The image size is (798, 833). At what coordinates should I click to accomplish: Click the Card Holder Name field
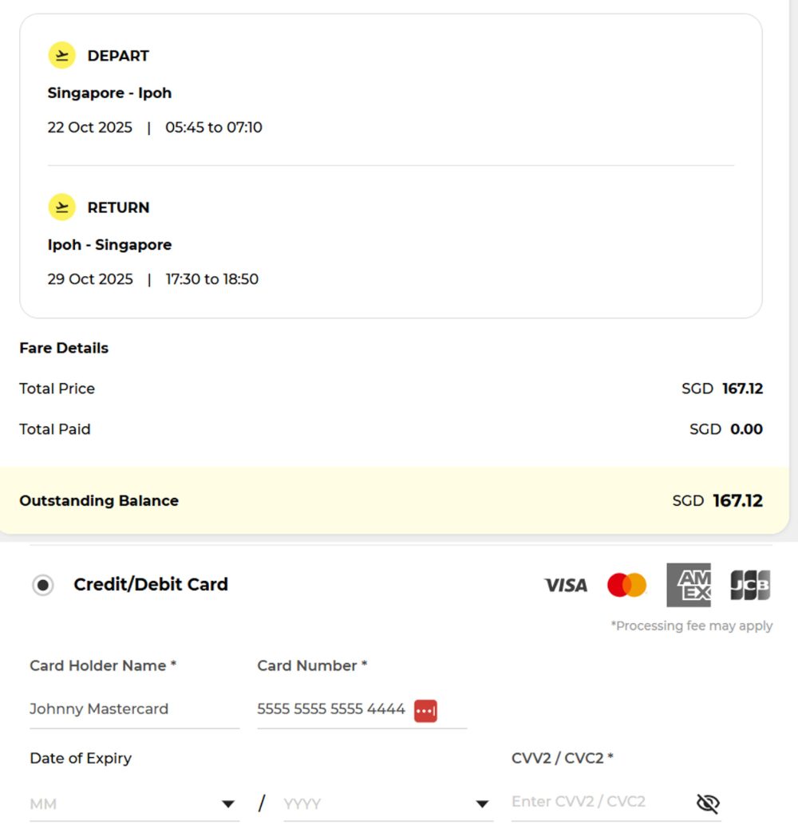(x=133, y=709)
